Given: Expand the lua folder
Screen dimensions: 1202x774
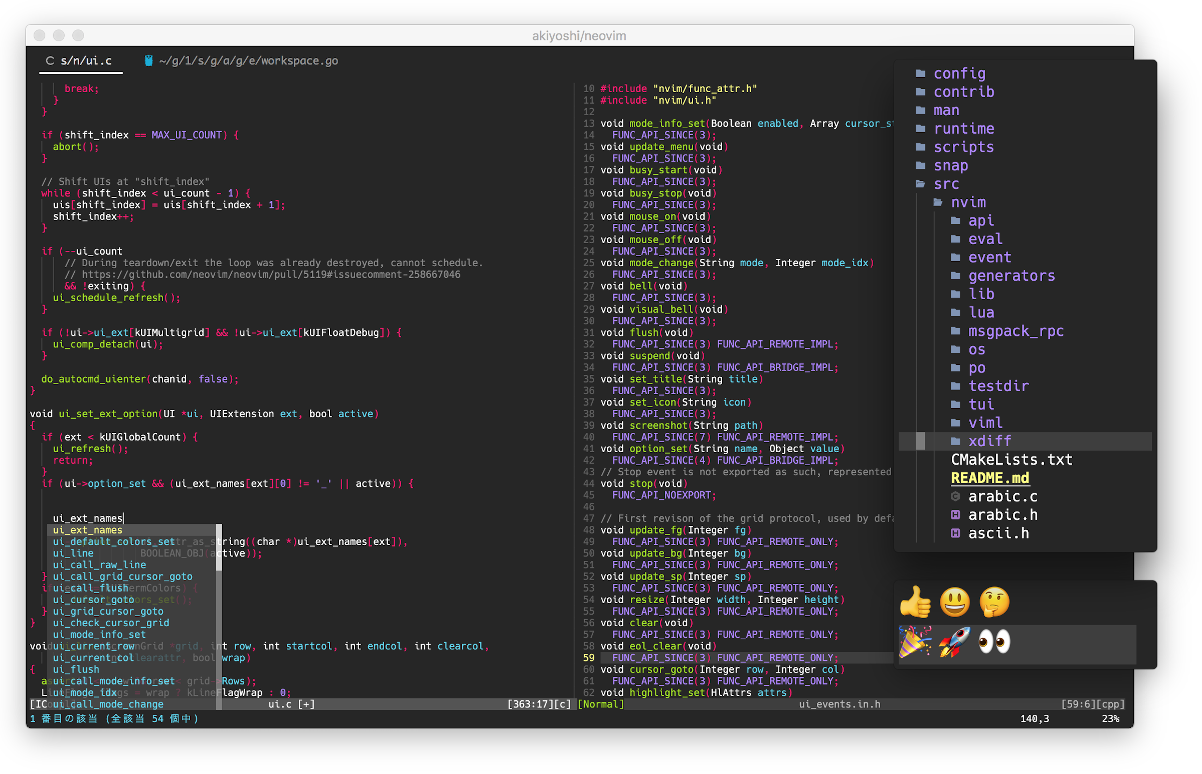Looking at the screenshot, I should [956, 313].
